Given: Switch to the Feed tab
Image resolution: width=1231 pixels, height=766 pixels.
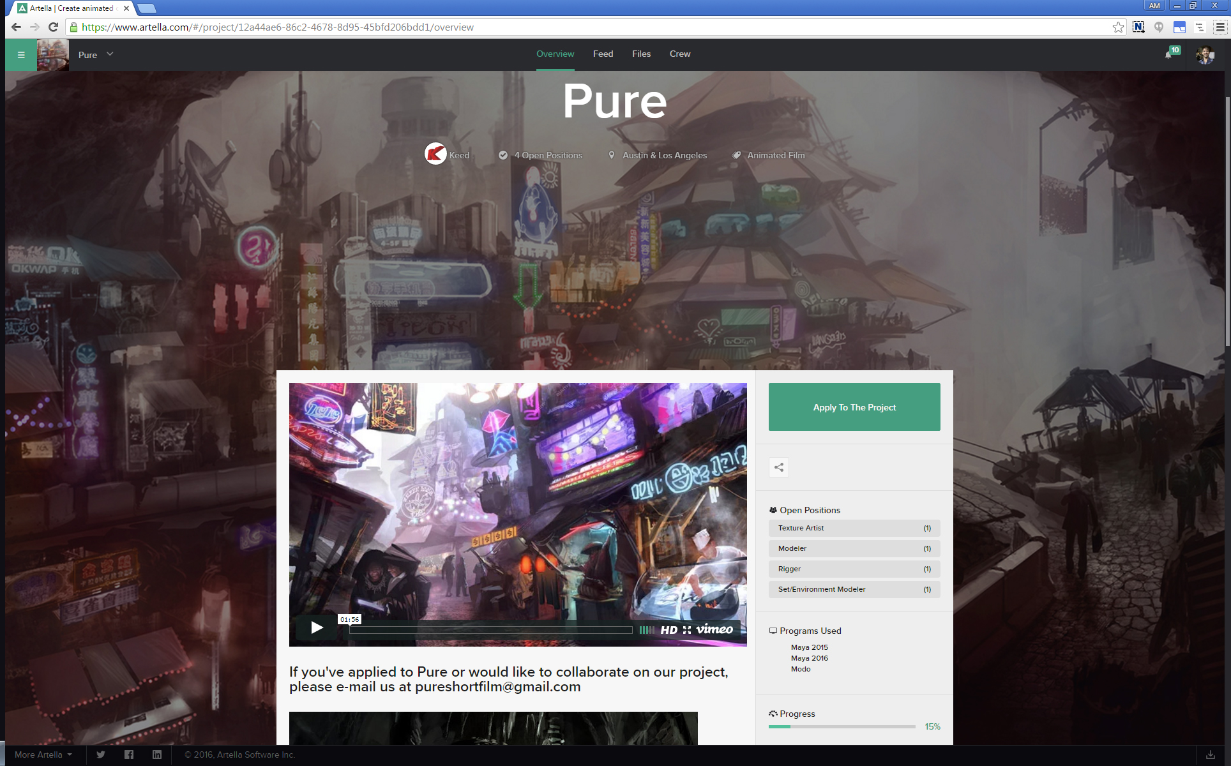Looking at the screenshot, I should (603, 54).
